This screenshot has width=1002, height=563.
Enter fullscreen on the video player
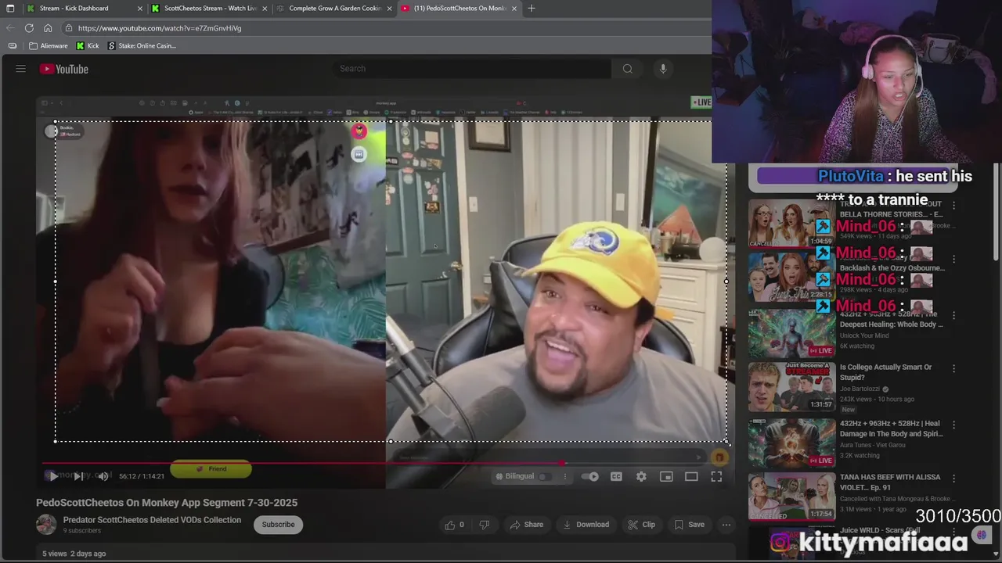(716, 476)
